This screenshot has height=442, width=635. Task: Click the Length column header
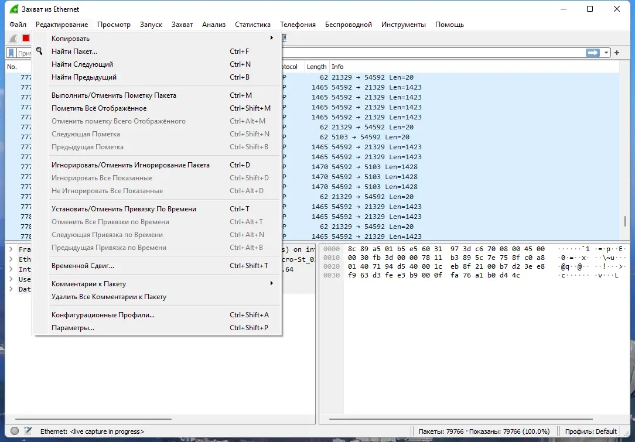tap(316, 67)
